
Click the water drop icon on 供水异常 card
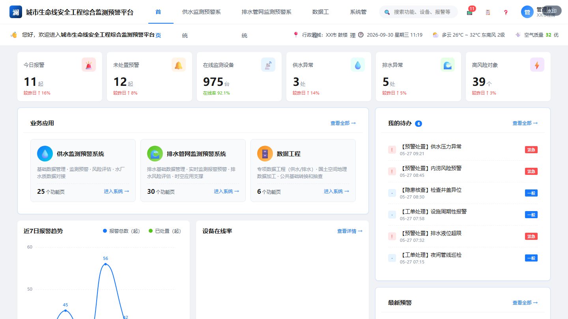click(x=358, y=65)
